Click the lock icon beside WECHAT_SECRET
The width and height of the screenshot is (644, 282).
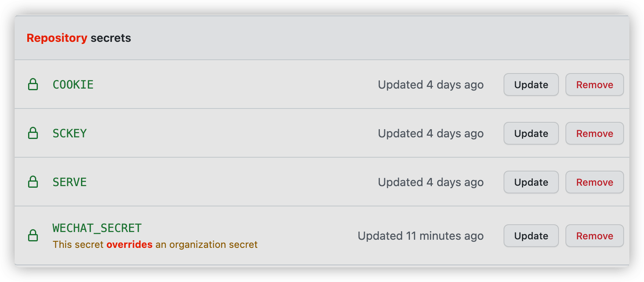tap(33, 236)
